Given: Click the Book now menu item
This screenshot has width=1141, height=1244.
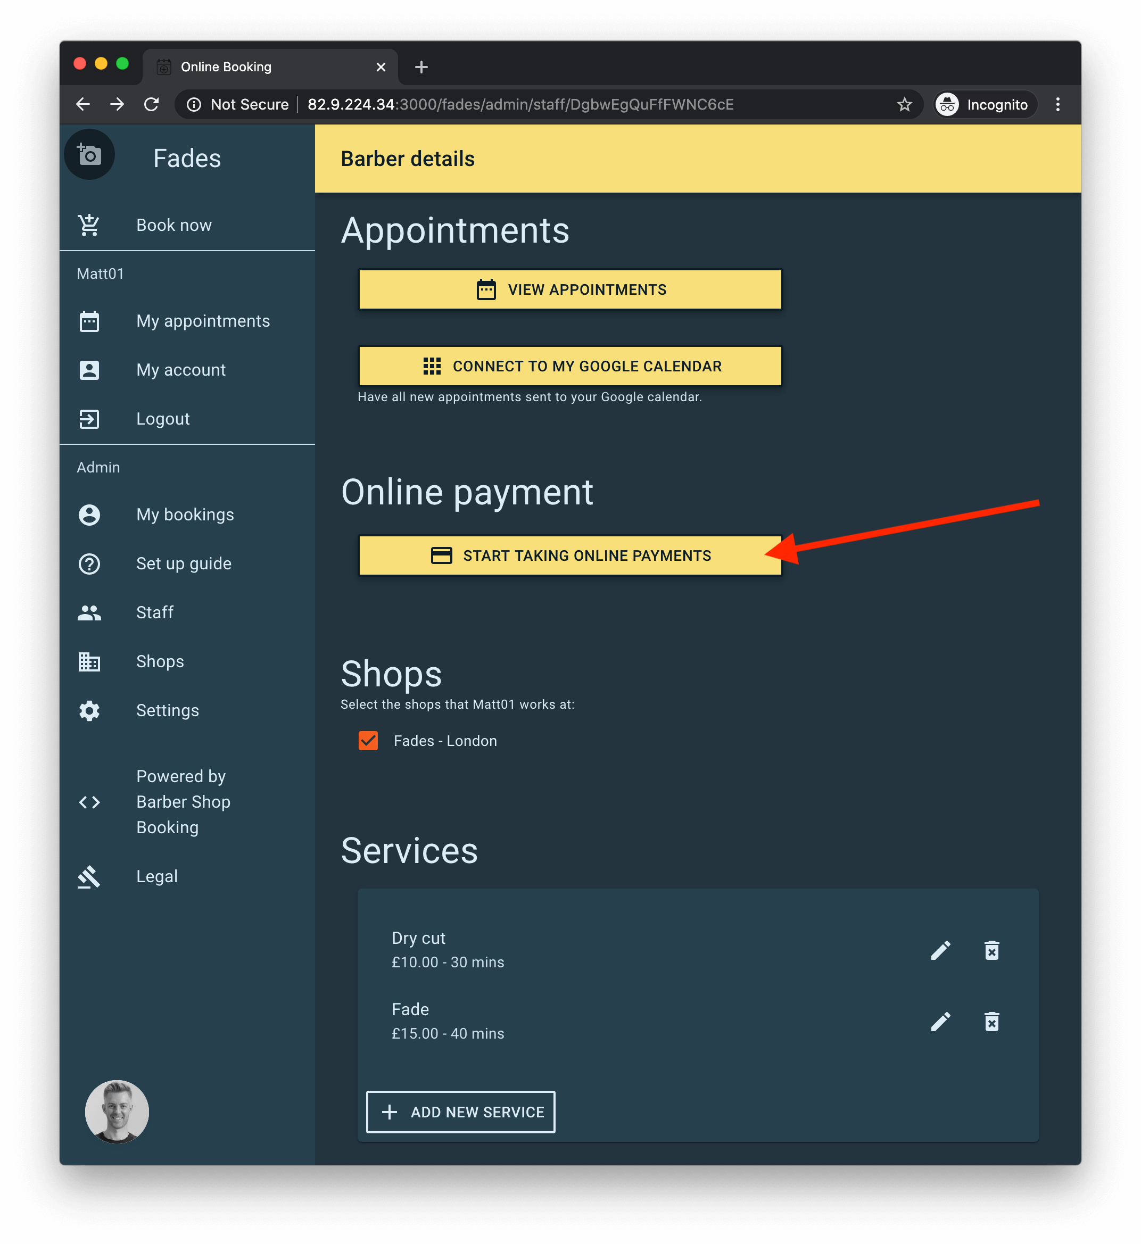Looking at the screenshot, I should pos(175,225).
